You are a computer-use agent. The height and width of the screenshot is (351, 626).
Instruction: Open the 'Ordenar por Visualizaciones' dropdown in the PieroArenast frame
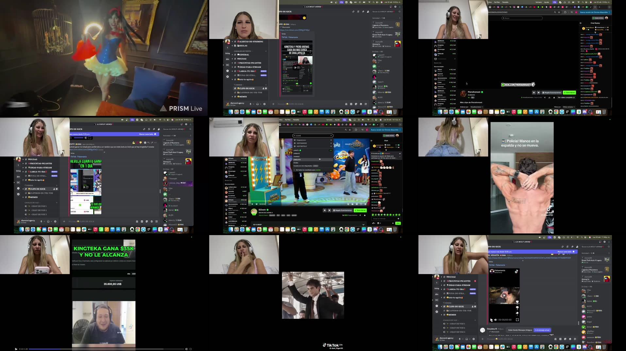(x=477, y=107)
